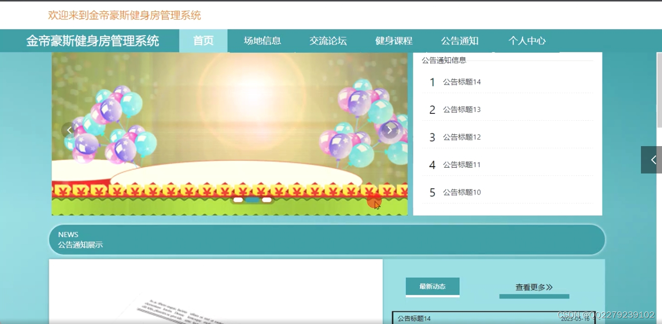The width and height of the screenshot is (662, 324).
Task: Advance to the next carousel slide
Action: (x=390, y=130)
